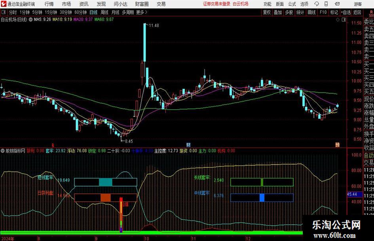Switch to the 月线 monthly period

(115, 12)
